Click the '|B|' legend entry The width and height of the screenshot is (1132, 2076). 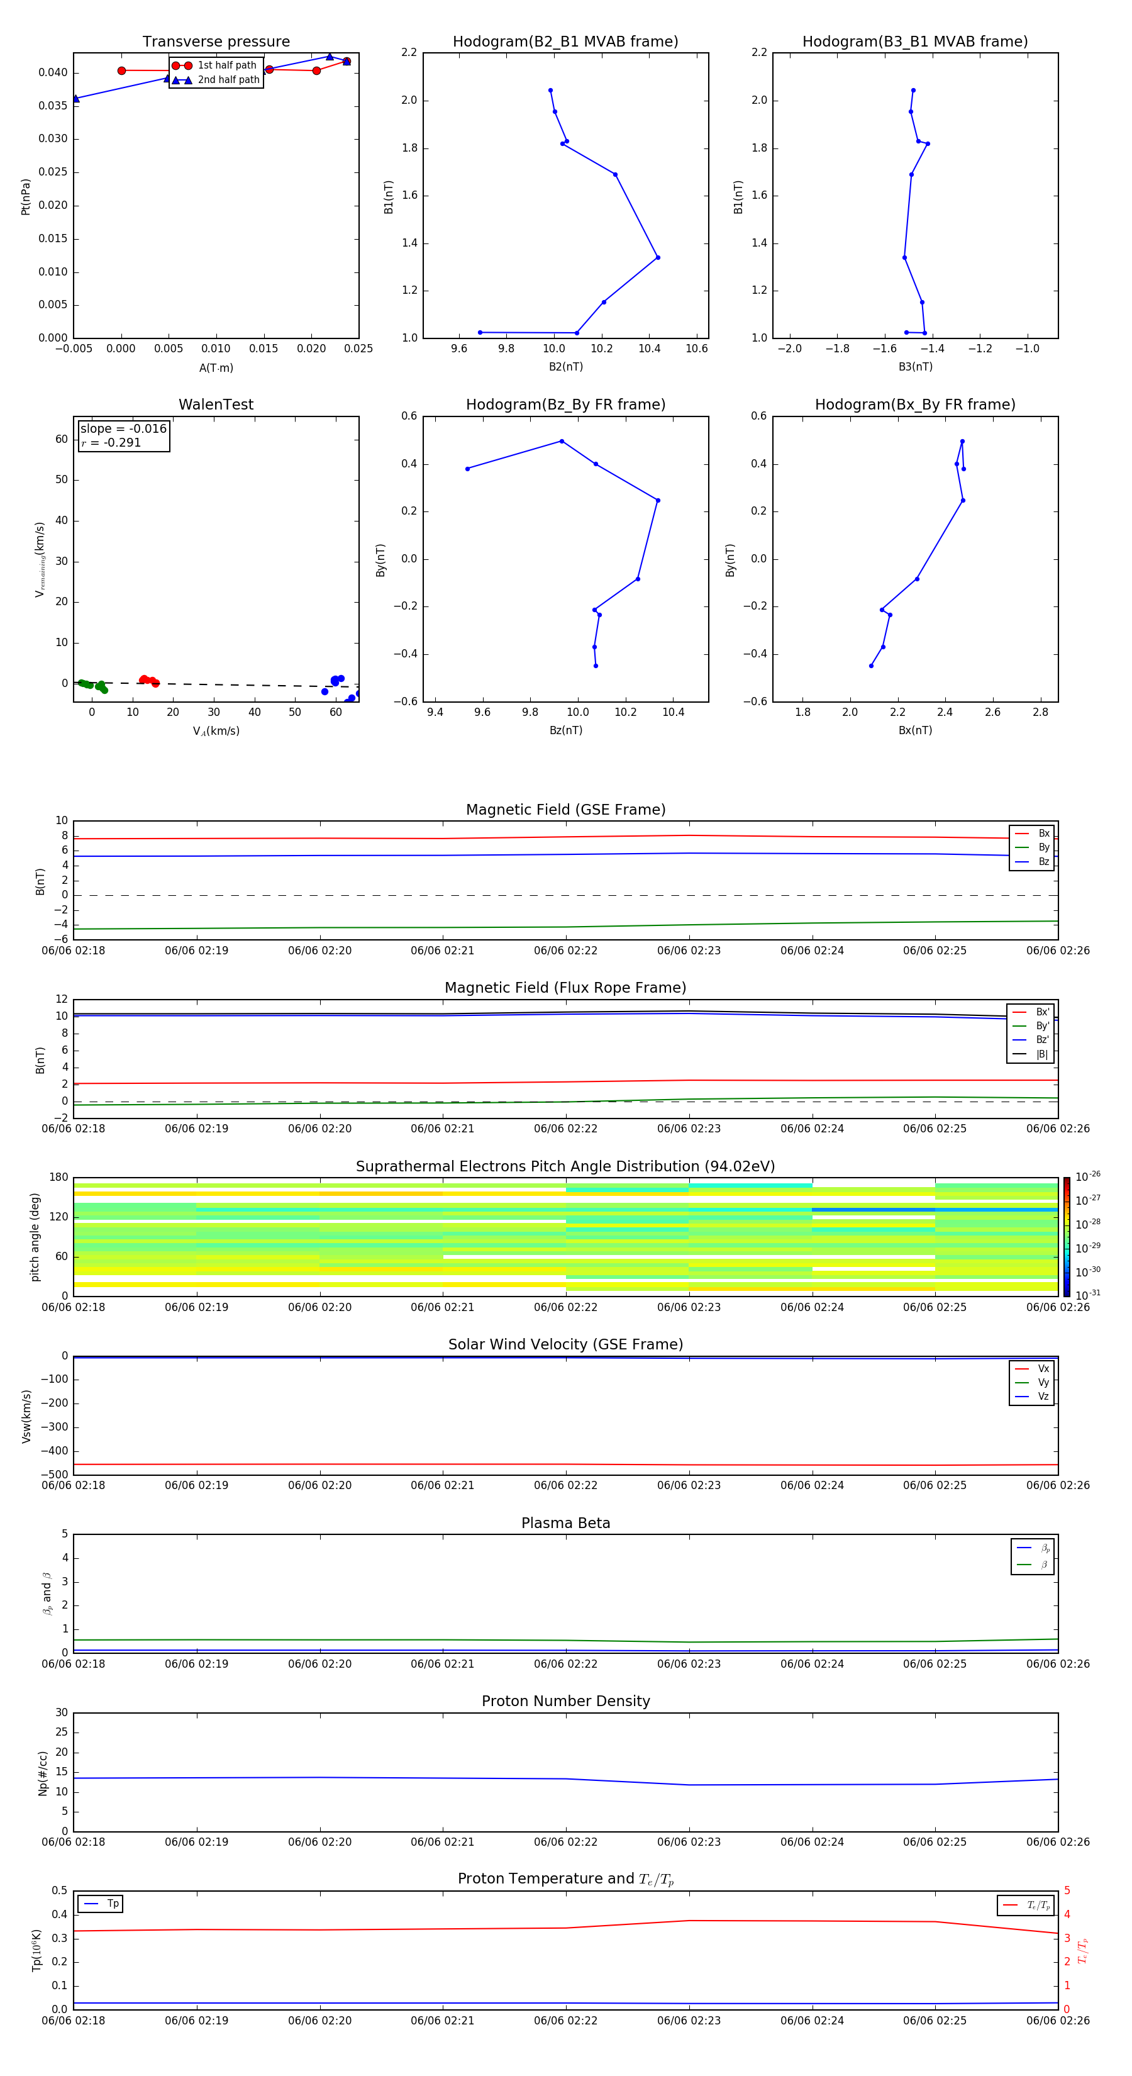(x=1031, y=1054)
